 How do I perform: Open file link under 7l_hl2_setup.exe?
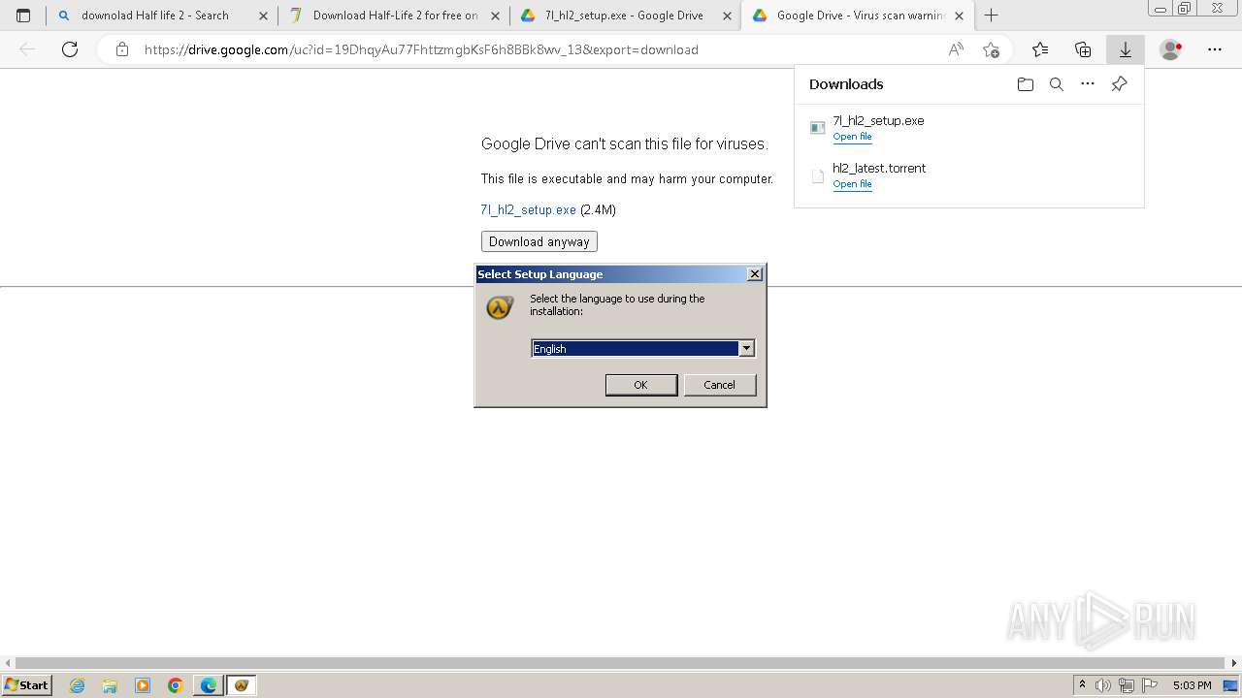pos(852,137)
